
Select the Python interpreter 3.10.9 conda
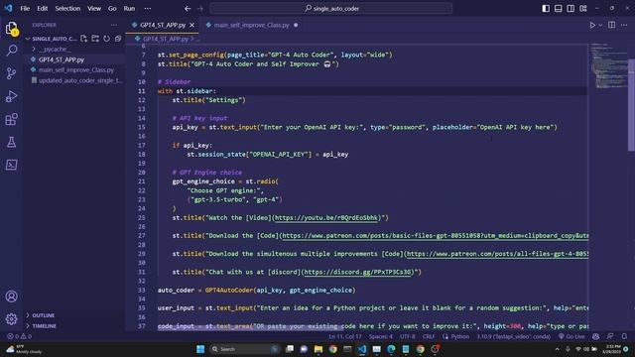click(513, 336)
